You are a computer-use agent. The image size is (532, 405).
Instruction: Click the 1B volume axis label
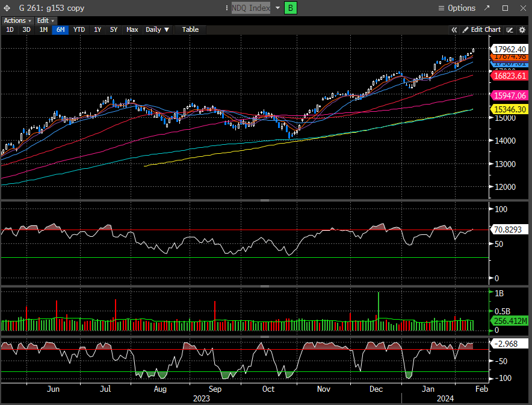pyautogui.click(x=499, y=293)
